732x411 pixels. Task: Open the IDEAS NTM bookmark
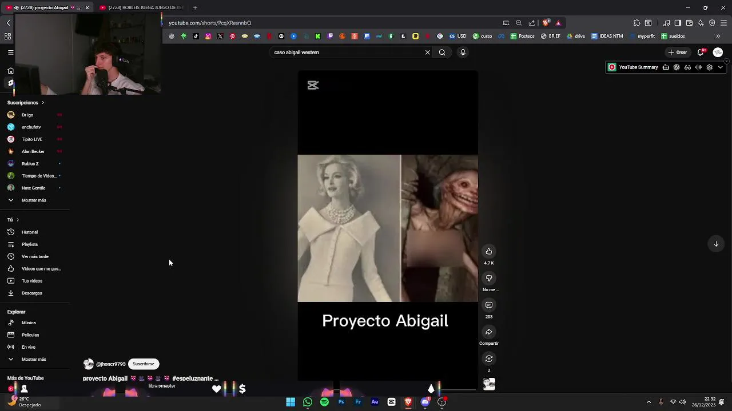click(607, 36)
